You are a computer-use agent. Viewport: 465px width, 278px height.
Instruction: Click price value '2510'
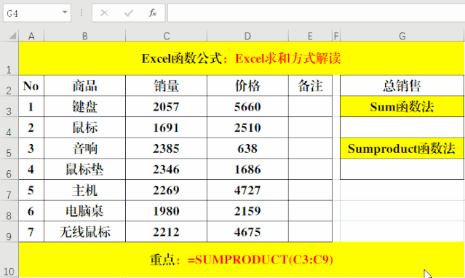[x=247, y=127]
